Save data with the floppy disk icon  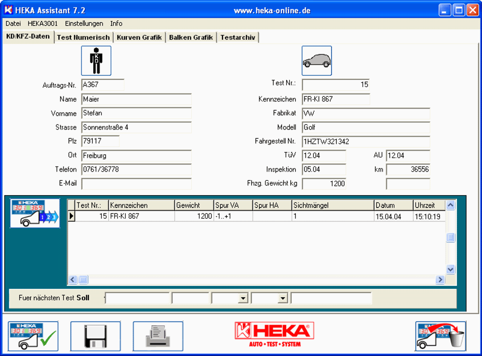click(95, 336)
